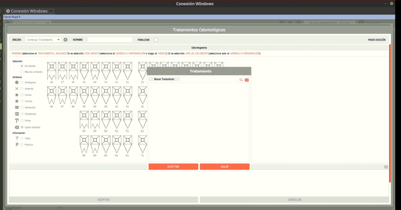Click the Texto T information icon

tap(17, 138)
